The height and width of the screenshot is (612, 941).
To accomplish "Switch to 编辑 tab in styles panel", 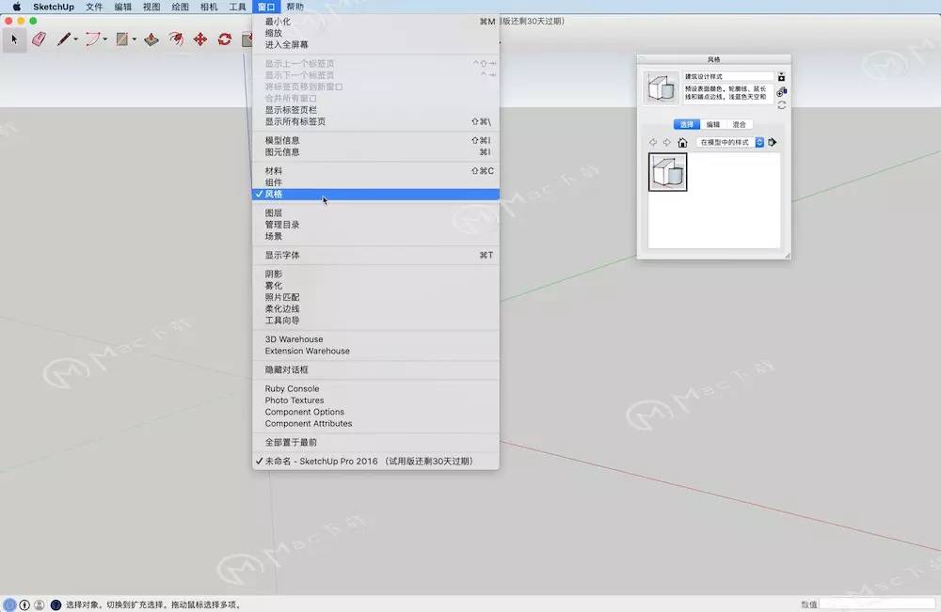I will pyautogui.click(x=713, y=125).
